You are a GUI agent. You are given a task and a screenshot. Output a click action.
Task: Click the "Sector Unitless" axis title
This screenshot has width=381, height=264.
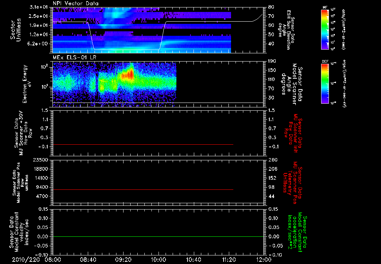pyautogui.click(x=16, y=30)
